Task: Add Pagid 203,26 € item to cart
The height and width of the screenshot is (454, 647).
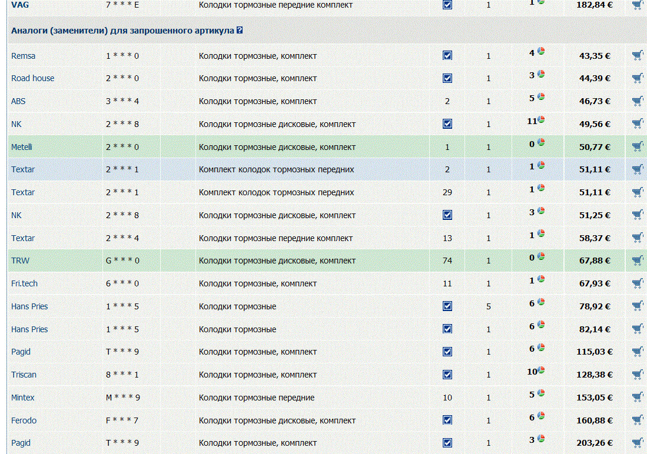Action: (637, 443)
